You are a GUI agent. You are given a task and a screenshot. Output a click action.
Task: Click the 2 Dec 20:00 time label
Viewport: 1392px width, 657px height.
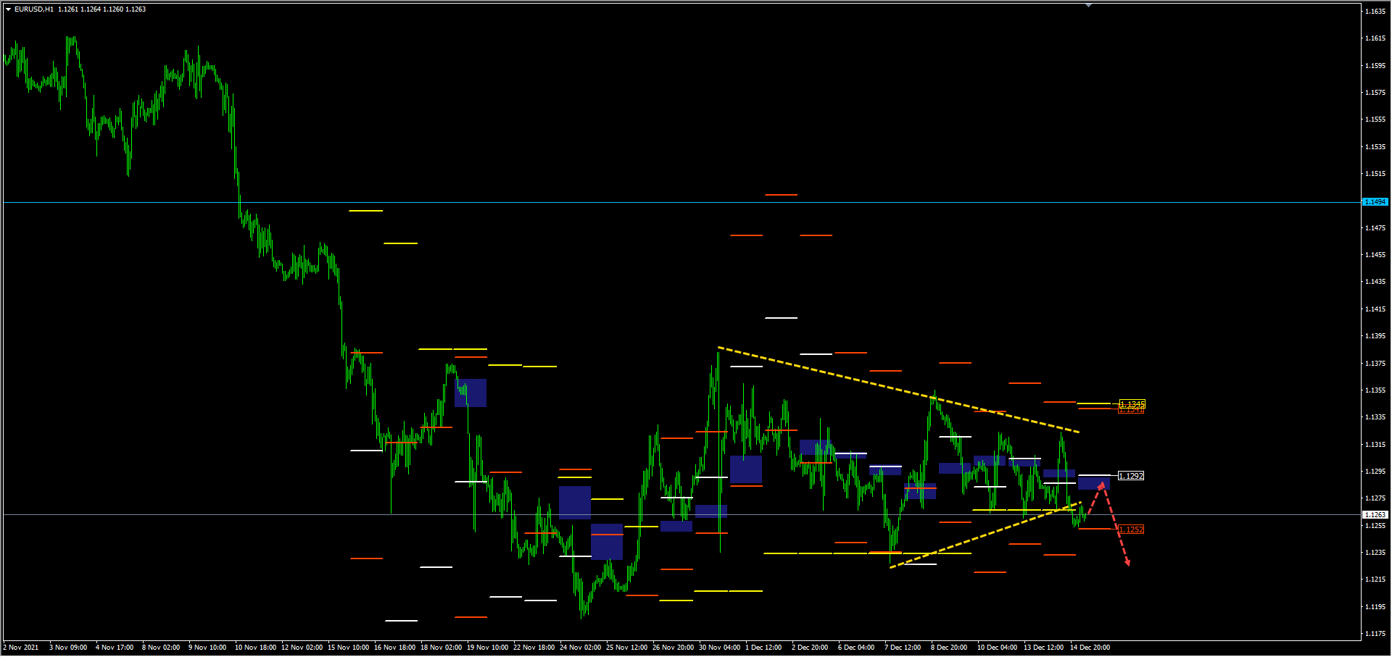pyautogui.click(x=810, y=648)
